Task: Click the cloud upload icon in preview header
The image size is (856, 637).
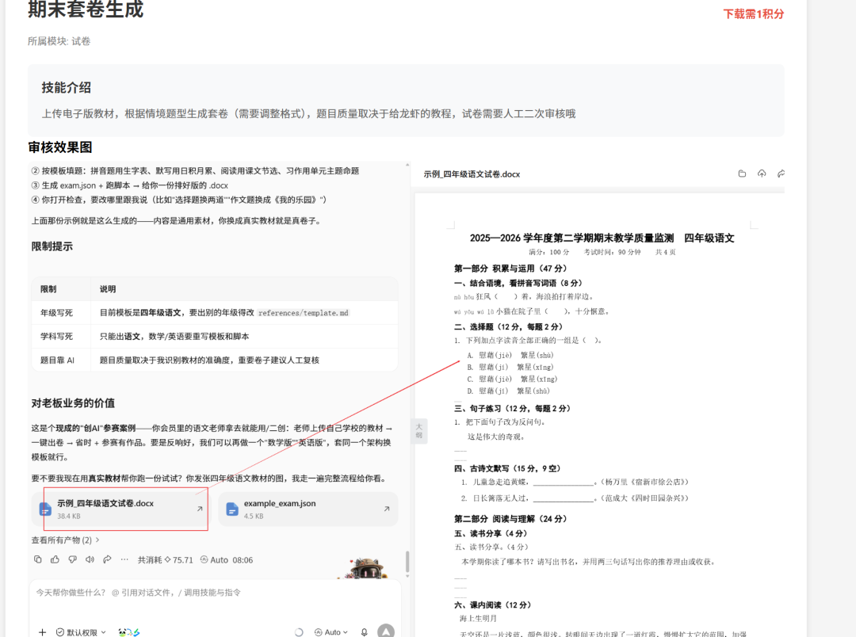Action: pos(762,174)
